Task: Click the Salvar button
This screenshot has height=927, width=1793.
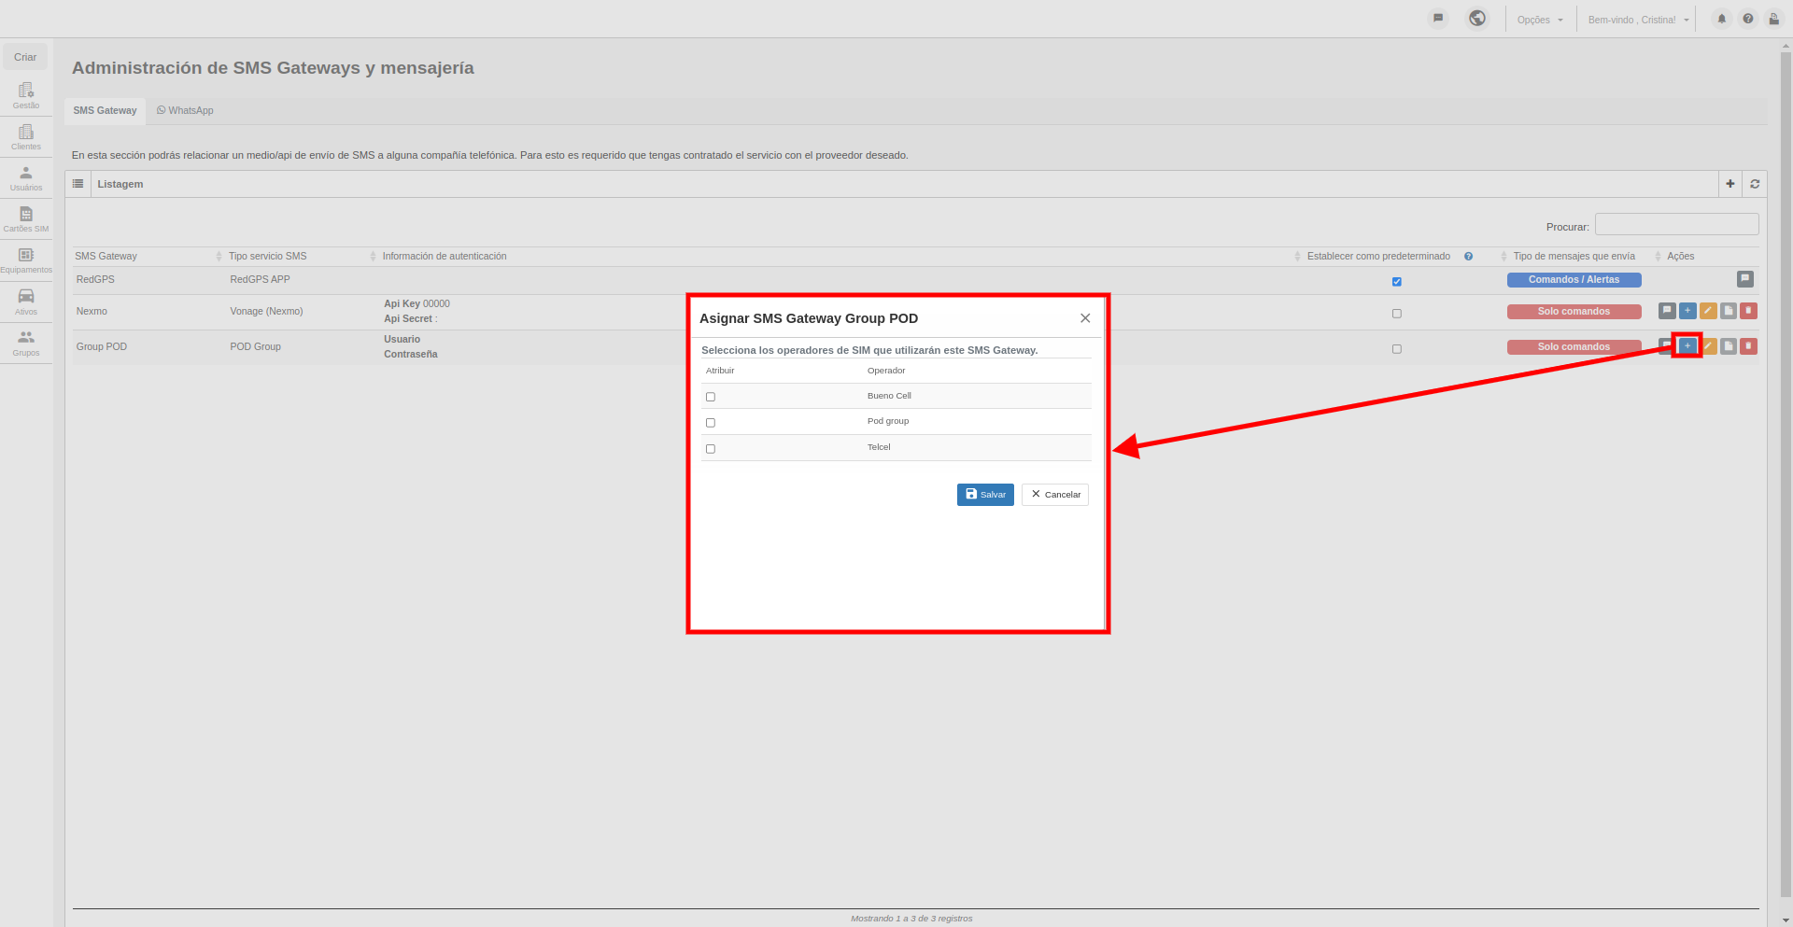Action: click(985, 495)
